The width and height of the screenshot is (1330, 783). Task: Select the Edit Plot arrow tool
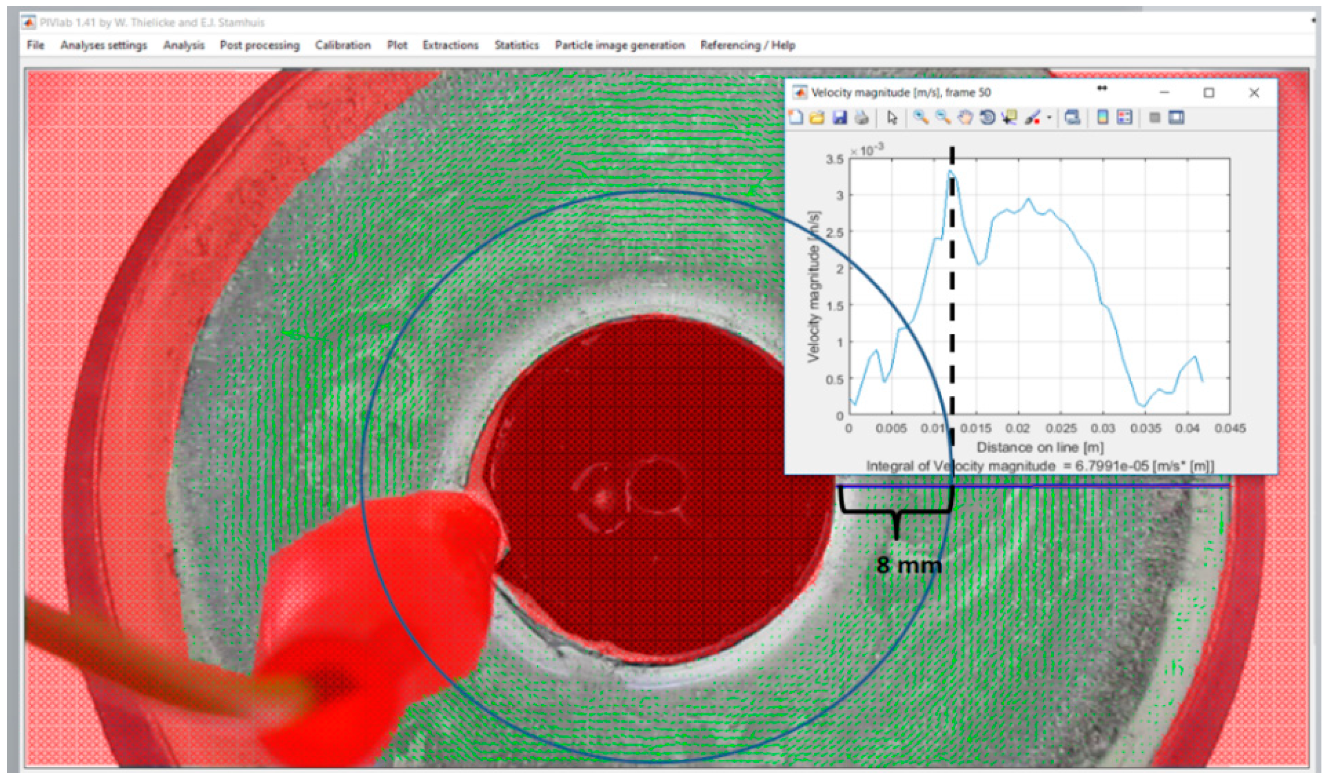[892, 117]
